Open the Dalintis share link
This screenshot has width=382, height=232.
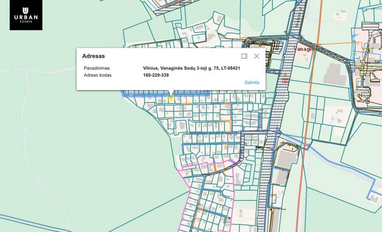[252, 82]
